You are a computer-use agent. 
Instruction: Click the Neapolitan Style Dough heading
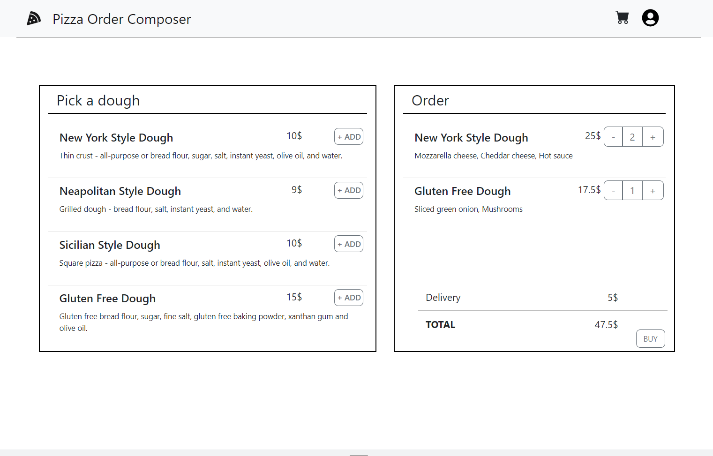[120, 191]
